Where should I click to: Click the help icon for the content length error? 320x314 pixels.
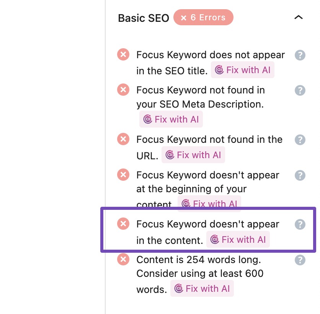click(x=300, y=260)
